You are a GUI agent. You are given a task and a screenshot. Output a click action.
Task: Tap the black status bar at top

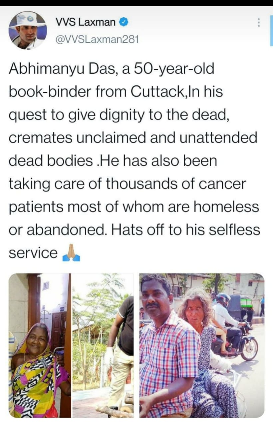(x=136, y=3)
